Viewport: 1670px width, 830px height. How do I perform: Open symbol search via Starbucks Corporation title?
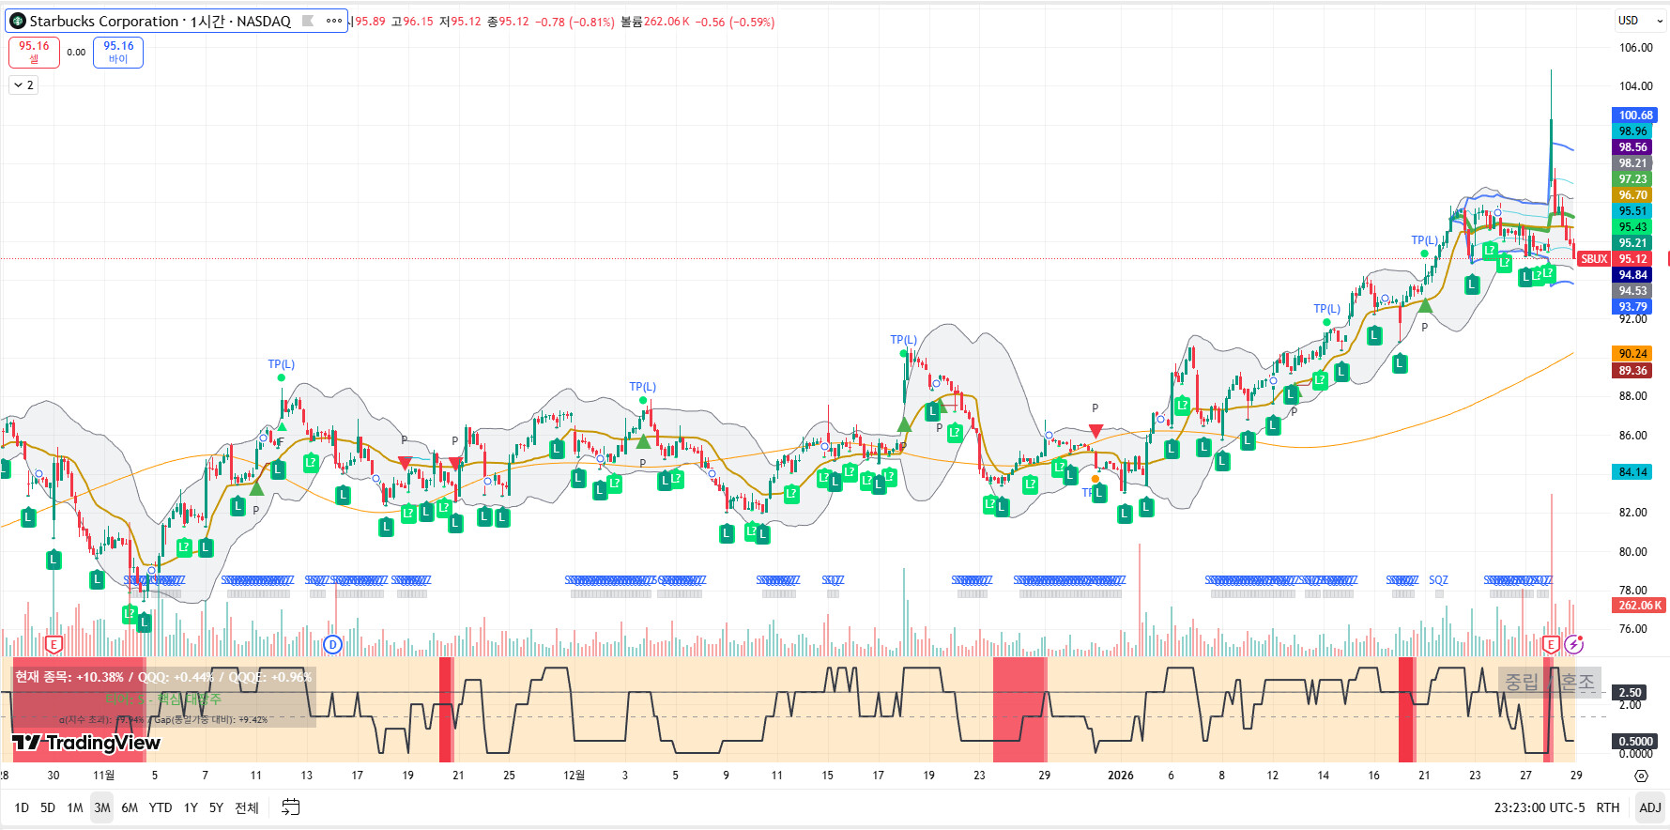click(160, 21)
